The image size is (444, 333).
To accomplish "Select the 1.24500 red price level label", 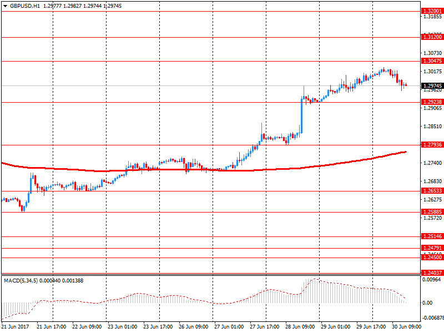I will point(432,258).
